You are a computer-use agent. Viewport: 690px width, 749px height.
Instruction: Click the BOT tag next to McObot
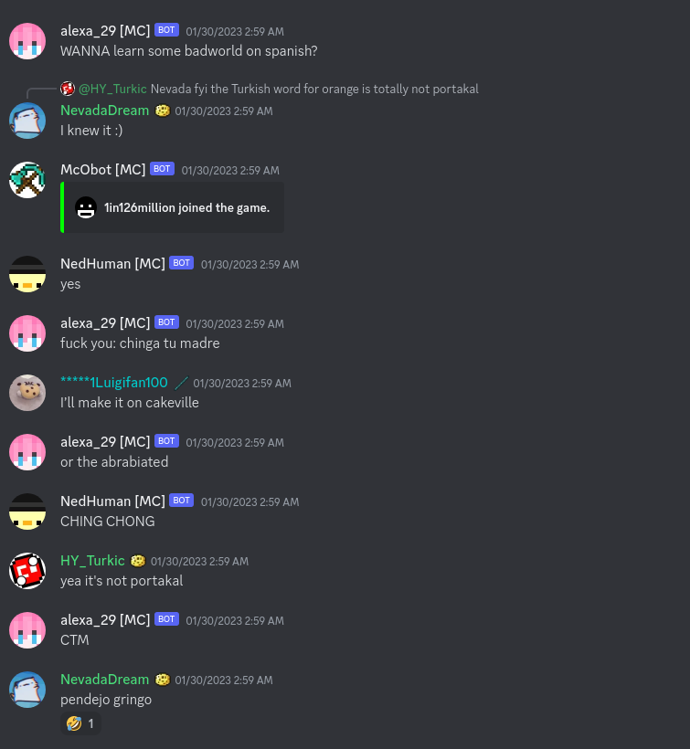tap(162, 169)
